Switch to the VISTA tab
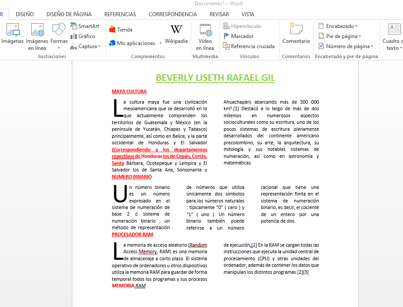 pos(248,14)
